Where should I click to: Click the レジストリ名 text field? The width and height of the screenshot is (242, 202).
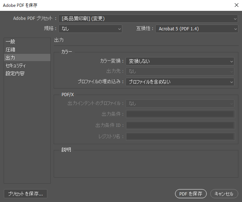coord(180,136)
